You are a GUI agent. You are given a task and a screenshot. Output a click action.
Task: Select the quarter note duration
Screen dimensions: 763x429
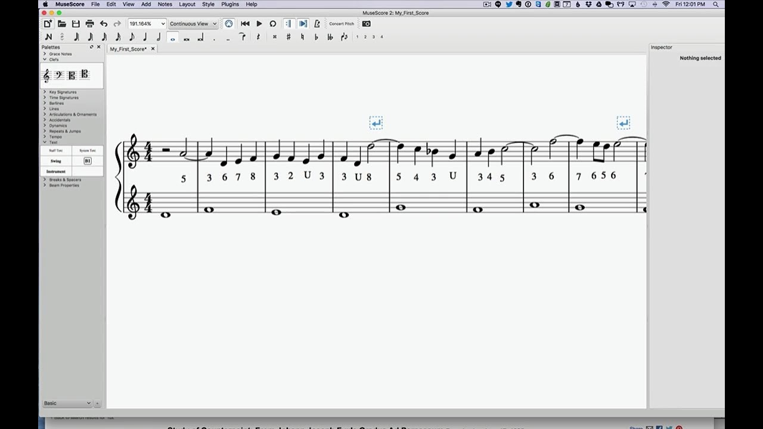(x=145, y=37)
